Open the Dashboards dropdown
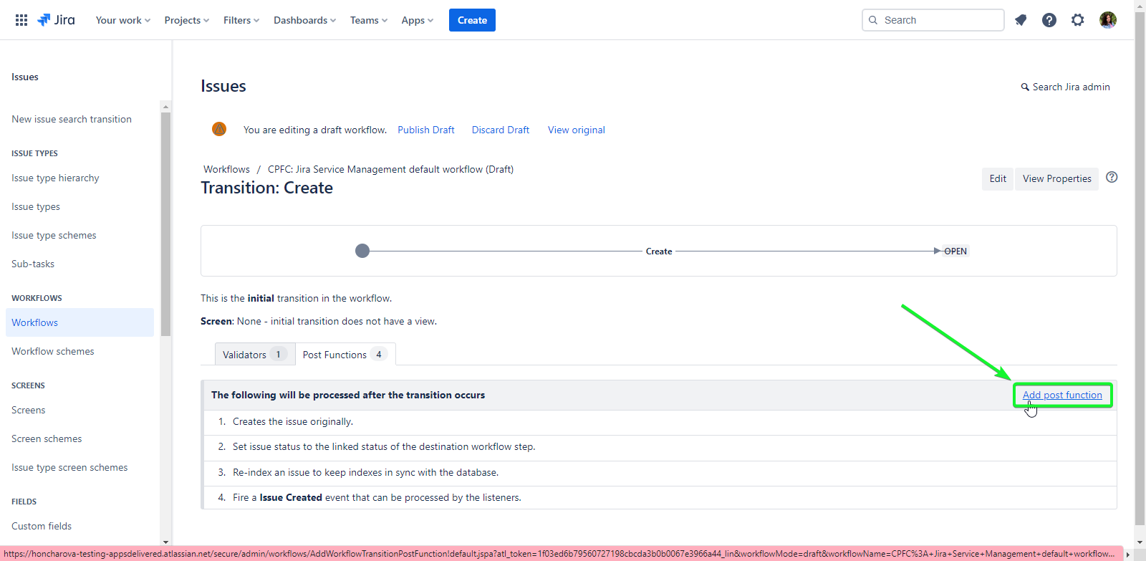Viewport: 1146px width, 561px height. pyautogui.click(x=304, y=20)
